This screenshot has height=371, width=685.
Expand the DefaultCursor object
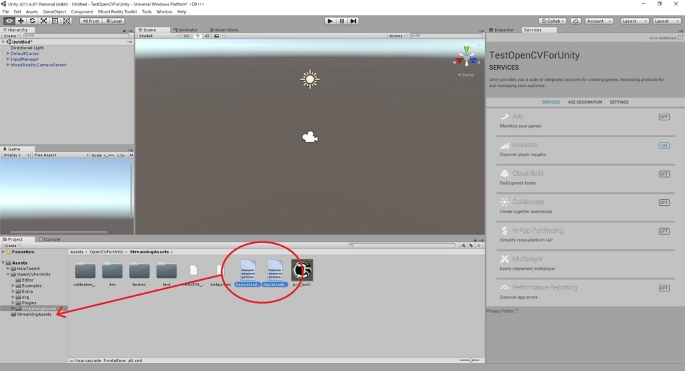8,53
